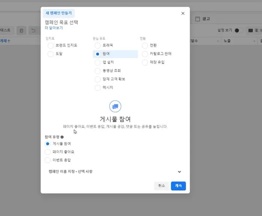The image size is (262, 216).
Task: Click the 참여 유형 info icon
Action: pyautogui.click(x=62, y=137)
